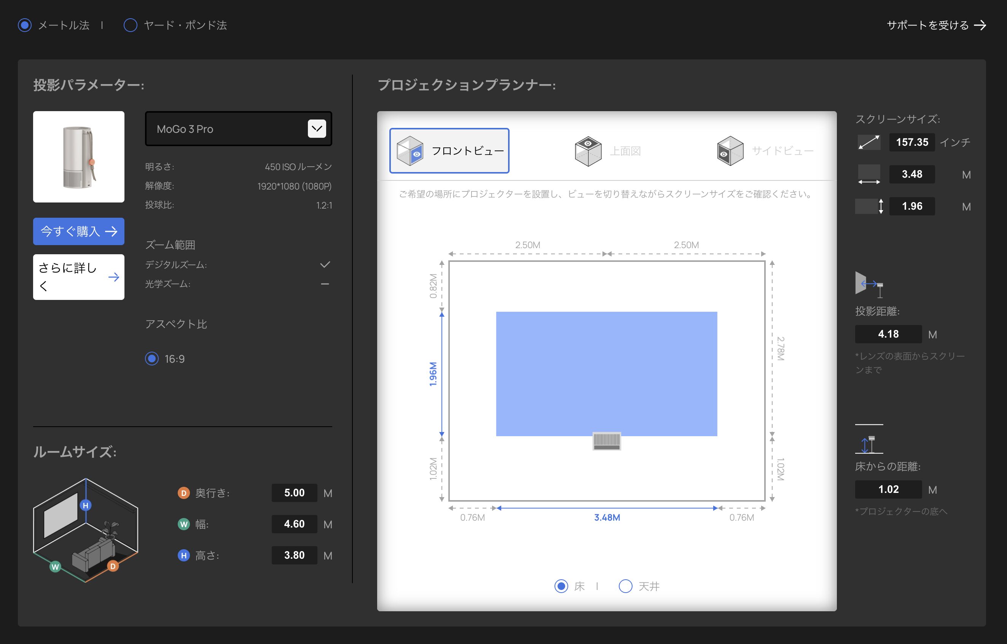Click the 奥行き 5.00 input field

click(x=294, y=493)
